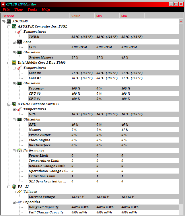This screenshot has width=185, height=216.
Task: Click the Max column header
Action: click(x=132, y=16)
